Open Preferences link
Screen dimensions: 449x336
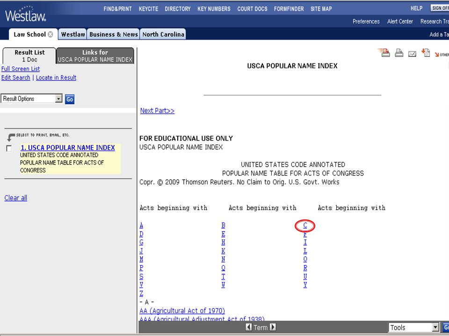(366, 21)
